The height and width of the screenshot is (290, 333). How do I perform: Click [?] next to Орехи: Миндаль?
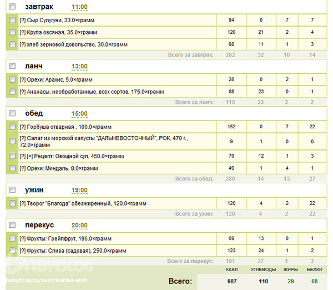pos(23,168)
